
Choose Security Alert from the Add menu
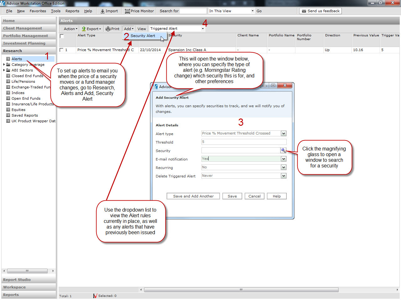pyautogui.click(x=143, y=36)
